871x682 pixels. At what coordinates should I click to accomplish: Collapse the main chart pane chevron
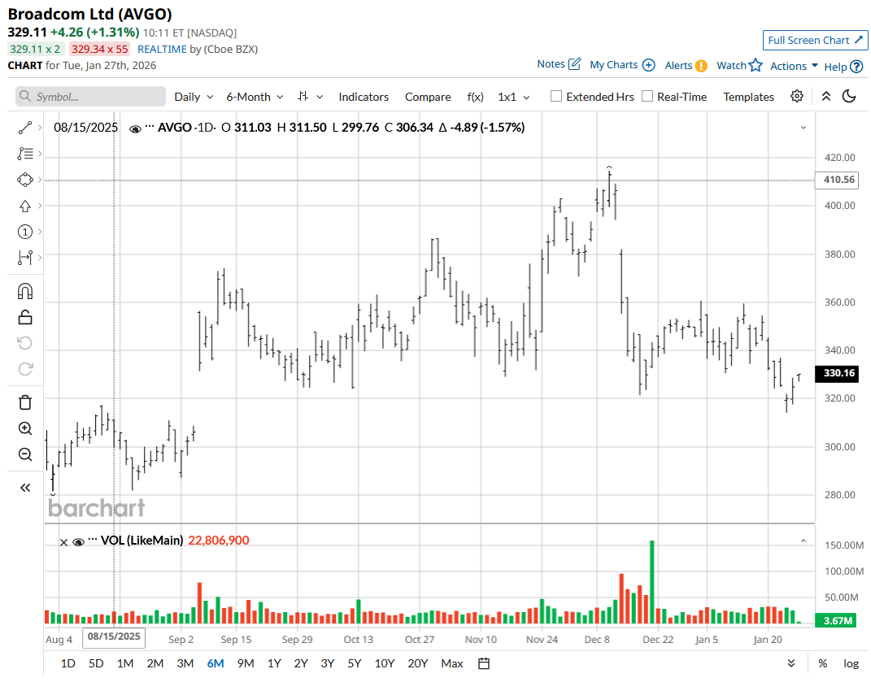[x=803, y=128]
